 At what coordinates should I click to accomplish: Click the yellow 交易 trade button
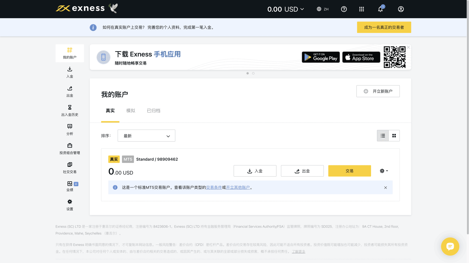tap(349, 171)
